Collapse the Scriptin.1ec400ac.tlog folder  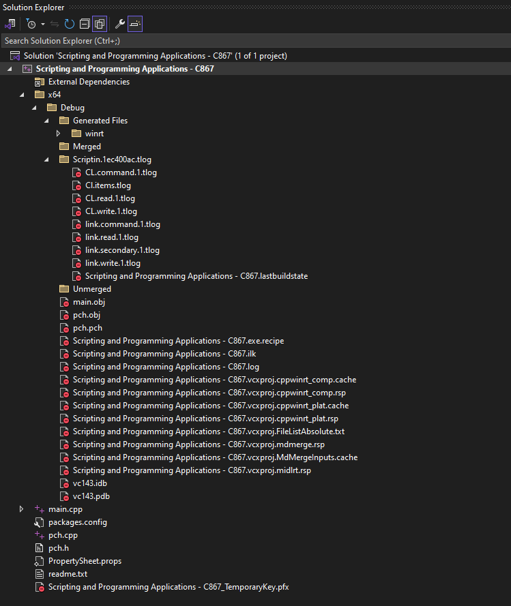click(x=47, y=160)
